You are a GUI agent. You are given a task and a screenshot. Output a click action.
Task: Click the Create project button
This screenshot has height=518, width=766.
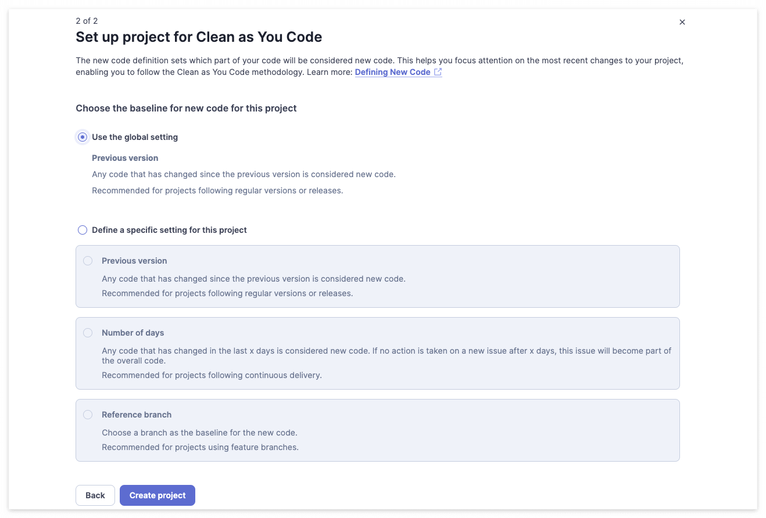[158, 495]
